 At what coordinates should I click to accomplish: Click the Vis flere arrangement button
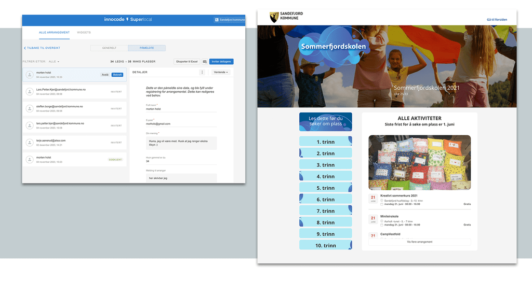click(x=419, y=242)
